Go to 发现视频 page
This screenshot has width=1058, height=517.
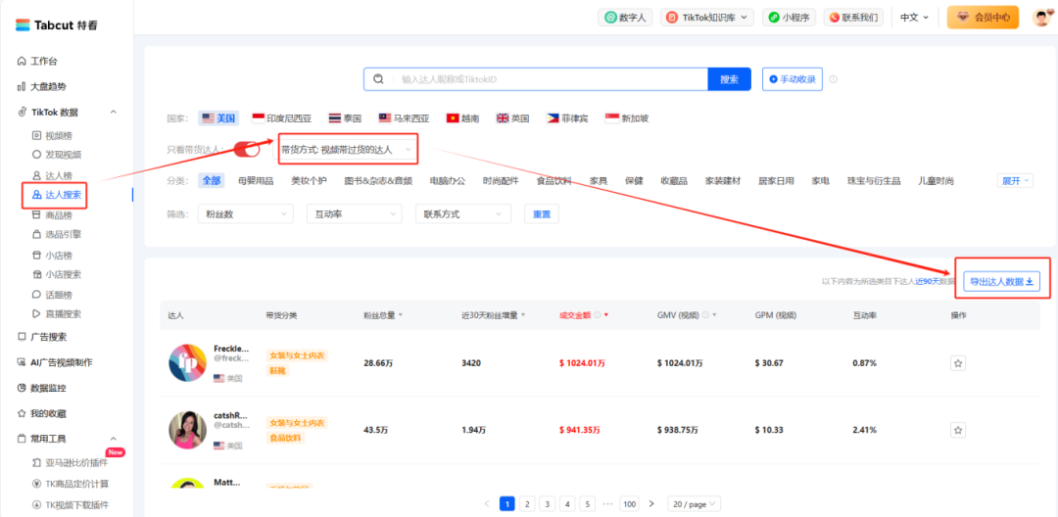pos(57,155)
